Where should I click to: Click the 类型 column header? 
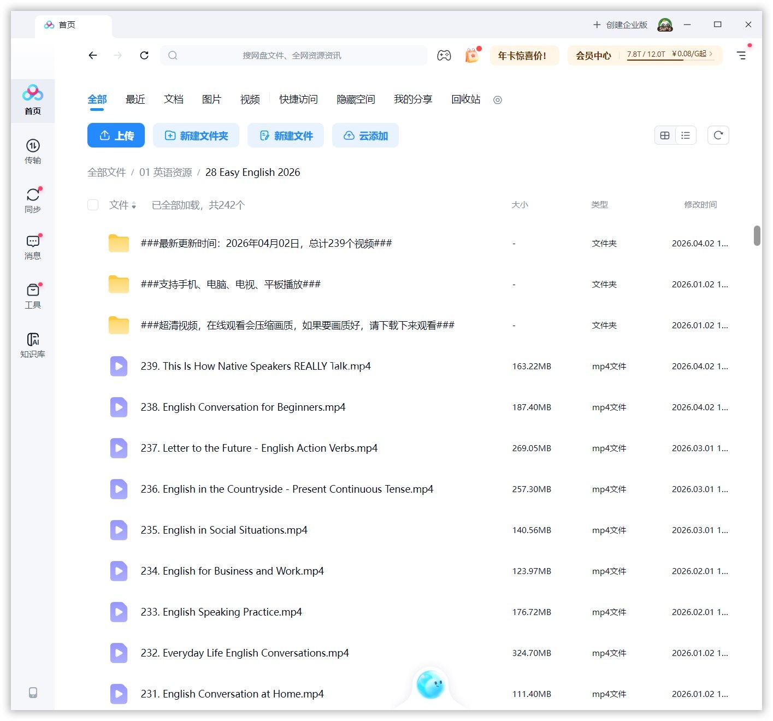click(x=599, y=205)
